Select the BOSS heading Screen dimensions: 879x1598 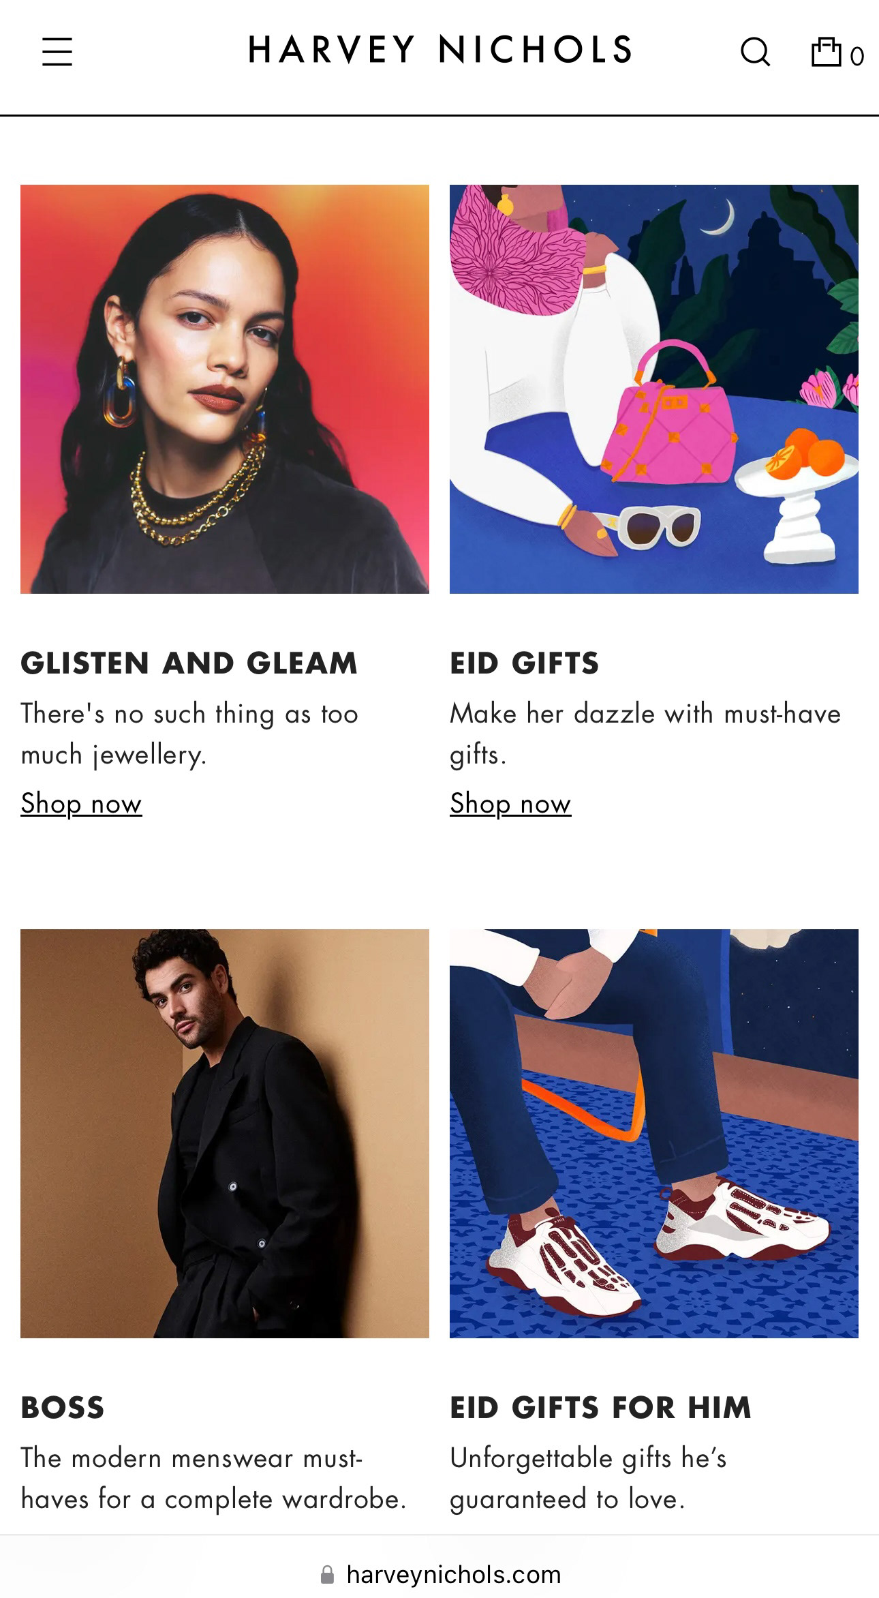(x=63, y=1408)
